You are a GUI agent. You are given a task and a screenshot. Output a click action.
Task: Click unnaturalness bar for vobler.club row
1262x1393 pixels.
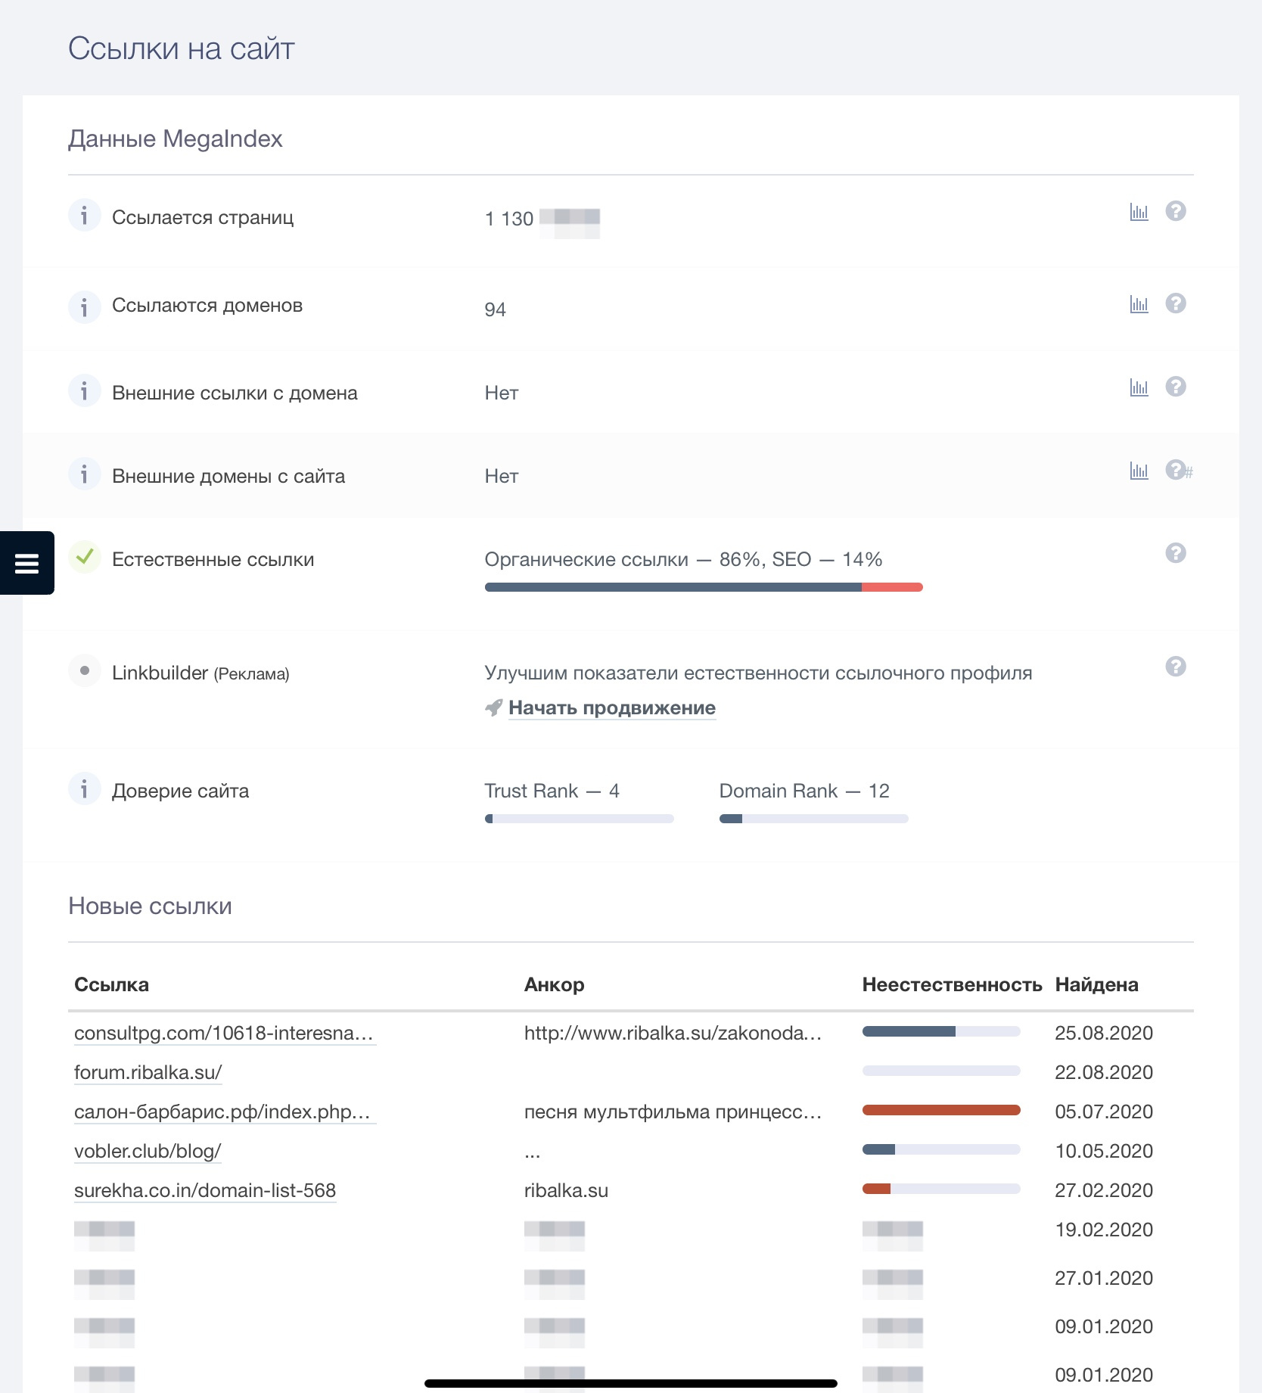click(941, 1149)
